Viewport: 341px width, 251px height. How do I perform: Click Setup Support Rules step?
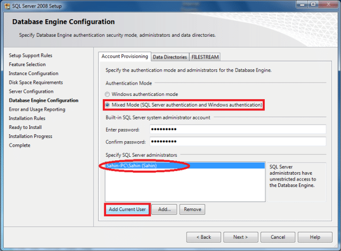30,55
